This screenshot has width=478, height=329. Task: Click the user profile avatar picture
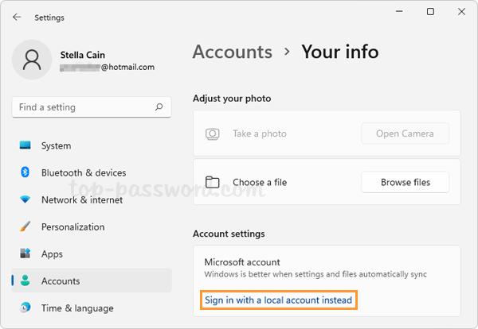click(33, 60)
